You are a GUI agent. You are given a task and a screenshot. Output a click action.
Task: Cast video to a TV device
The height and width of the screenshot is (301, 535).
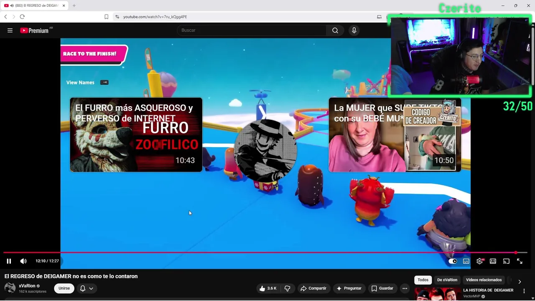(x=506, y=261)
